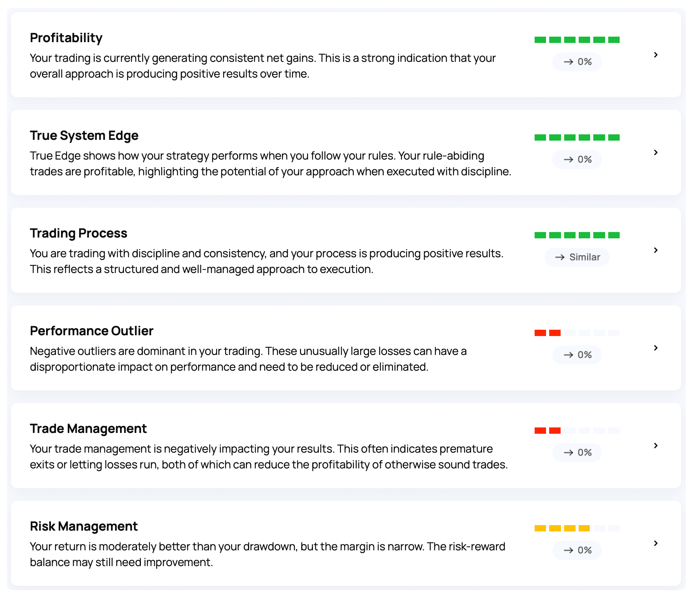Image resolution: width=698 pixels, height=598 pixels.
Task: Select the True System Edge description text
Action: (270, 164)
